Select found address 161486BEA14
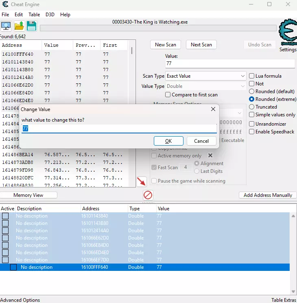Screen dimensions: 297x303 (x=65, y=155)
